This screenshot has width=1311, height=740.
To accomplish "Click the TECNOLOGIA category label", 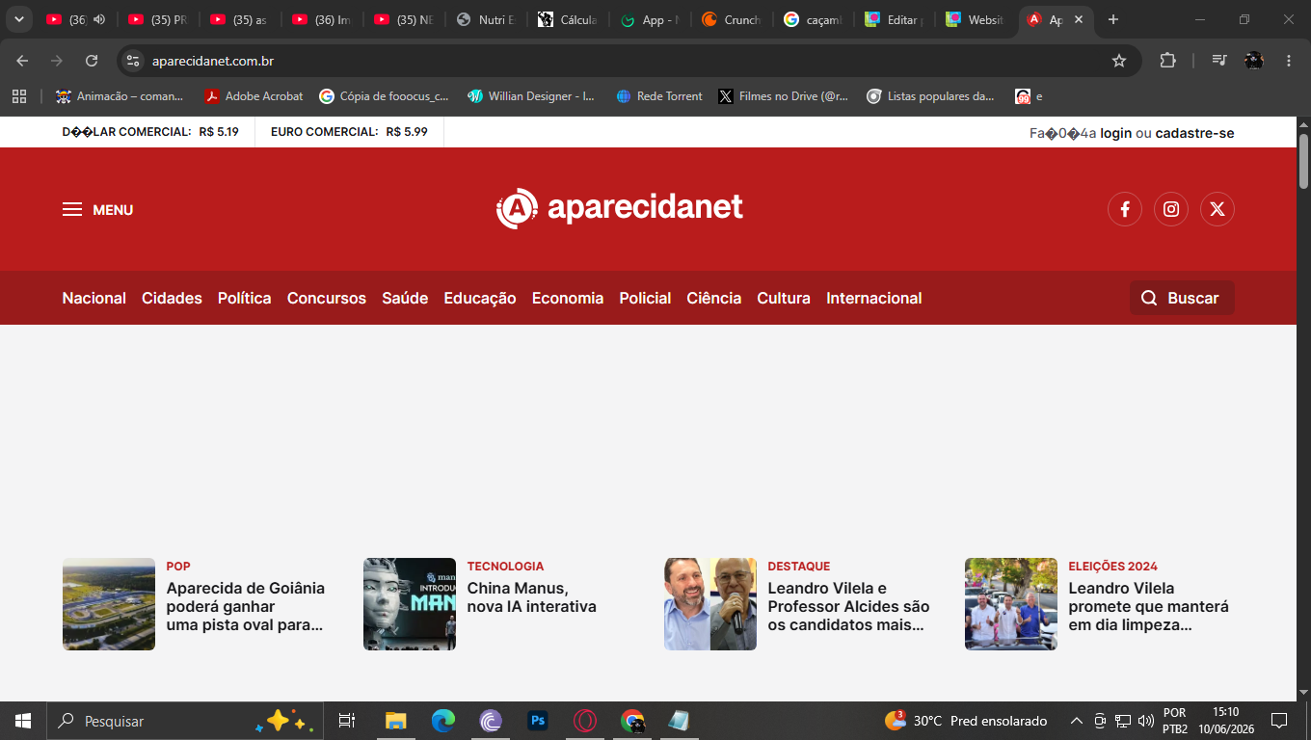I will pos(505,566).
